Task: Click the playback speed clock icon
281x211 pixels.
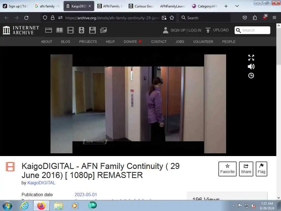Action: tap(251, 76)
